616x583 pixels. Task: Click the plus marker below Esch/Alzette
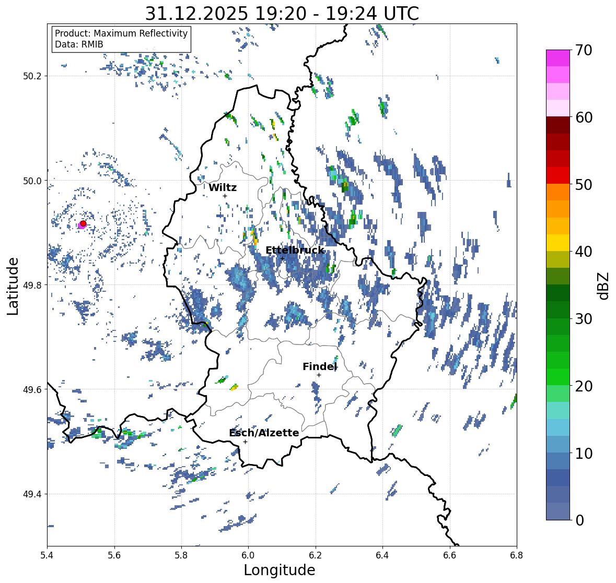click(245, 442)
